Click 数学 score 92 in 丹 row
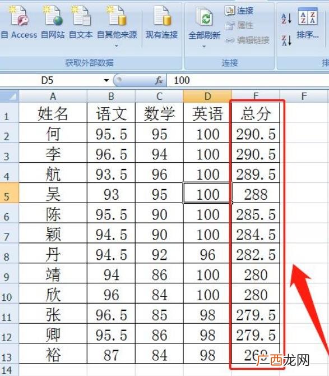 [159, 253]
